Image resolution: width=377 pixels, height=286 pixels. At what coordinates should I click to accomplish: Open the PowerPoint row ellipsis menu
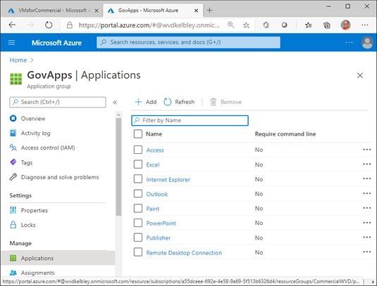(x=366, y=223)
